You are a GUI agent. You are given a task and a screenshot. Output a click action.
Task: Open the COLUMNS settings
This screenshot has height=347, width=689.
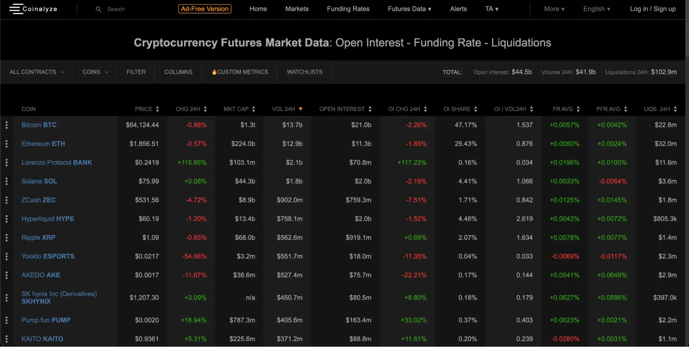[178, 72]
